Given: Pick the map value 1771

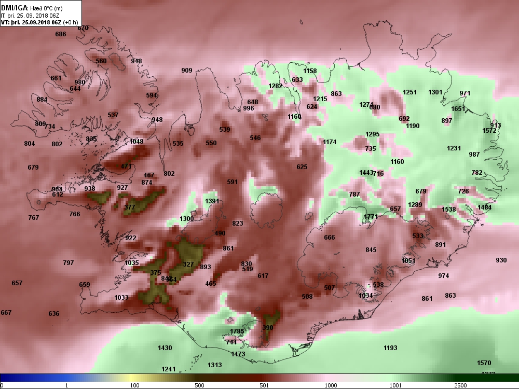Looking at the screenshot, I should point(371,216).
